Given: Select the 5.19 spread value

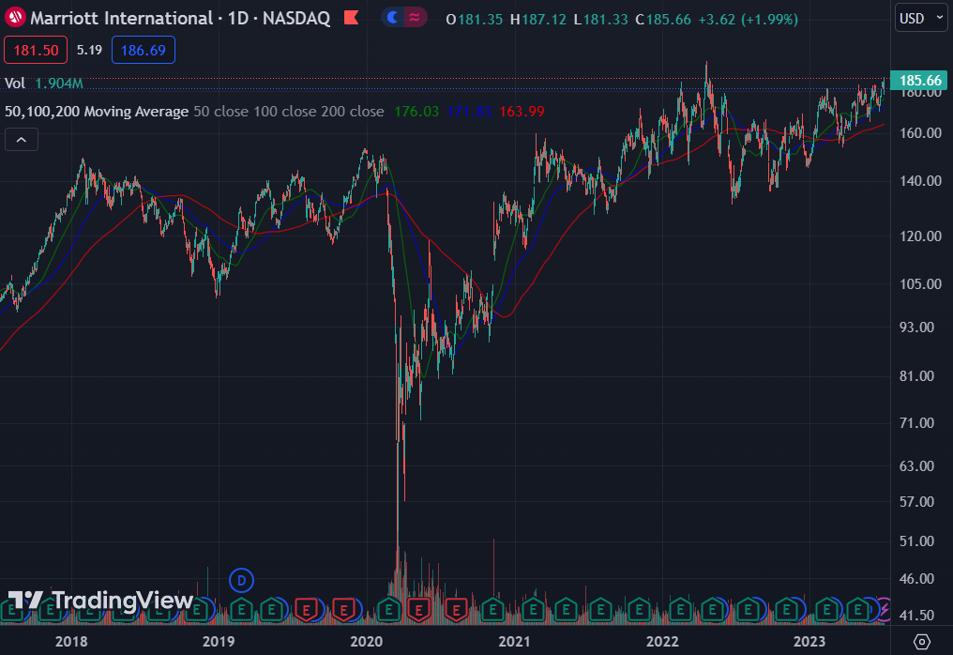Looking at the screenshot, I should [89, 50].
